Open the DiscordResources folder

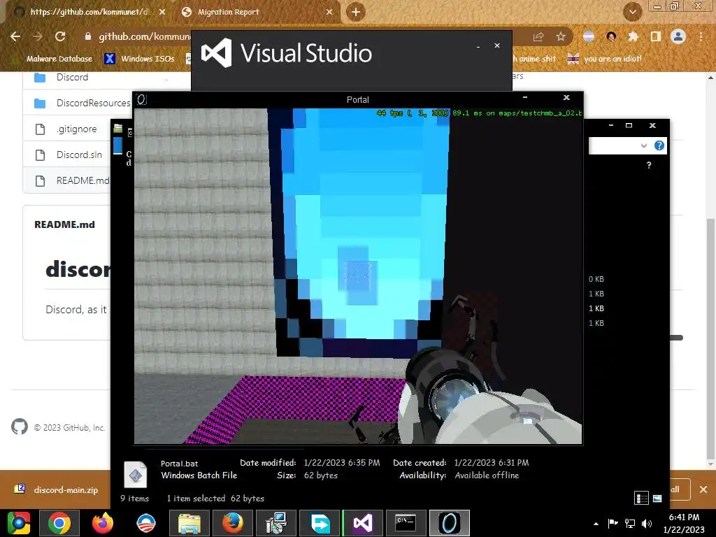click(x=93, y=103)
